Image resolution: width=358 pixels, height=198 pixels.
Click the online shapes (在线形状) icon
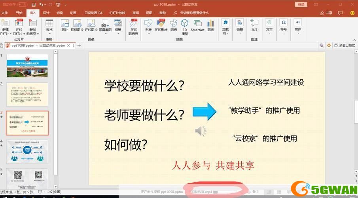click(161, 23)
